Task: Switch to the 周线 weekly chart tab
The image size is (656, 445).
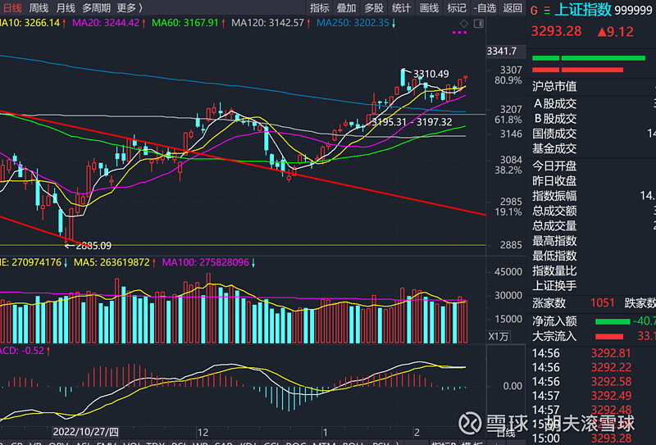Action: (x=39, y=8)
